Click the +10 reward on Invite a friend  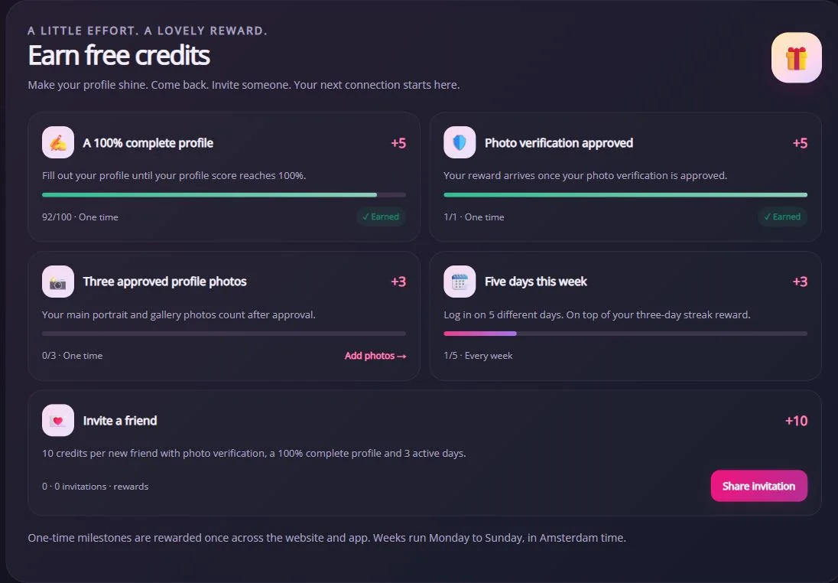click(796, 421)
